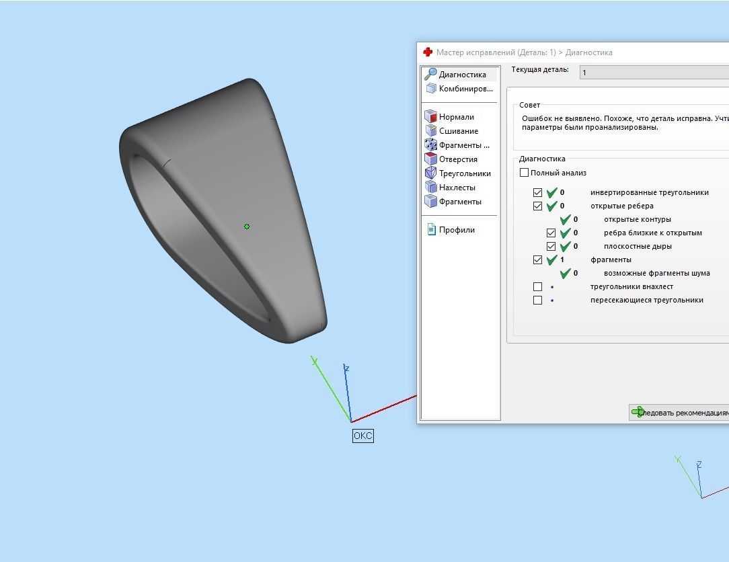Screen dimensions: 729x562
Task: Click the открытые контуры label
Action: (x=638, y=219)
